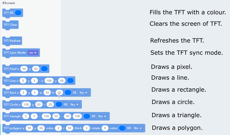
Task: Pick the TFT fill block colour swatch
Action: 18,13
